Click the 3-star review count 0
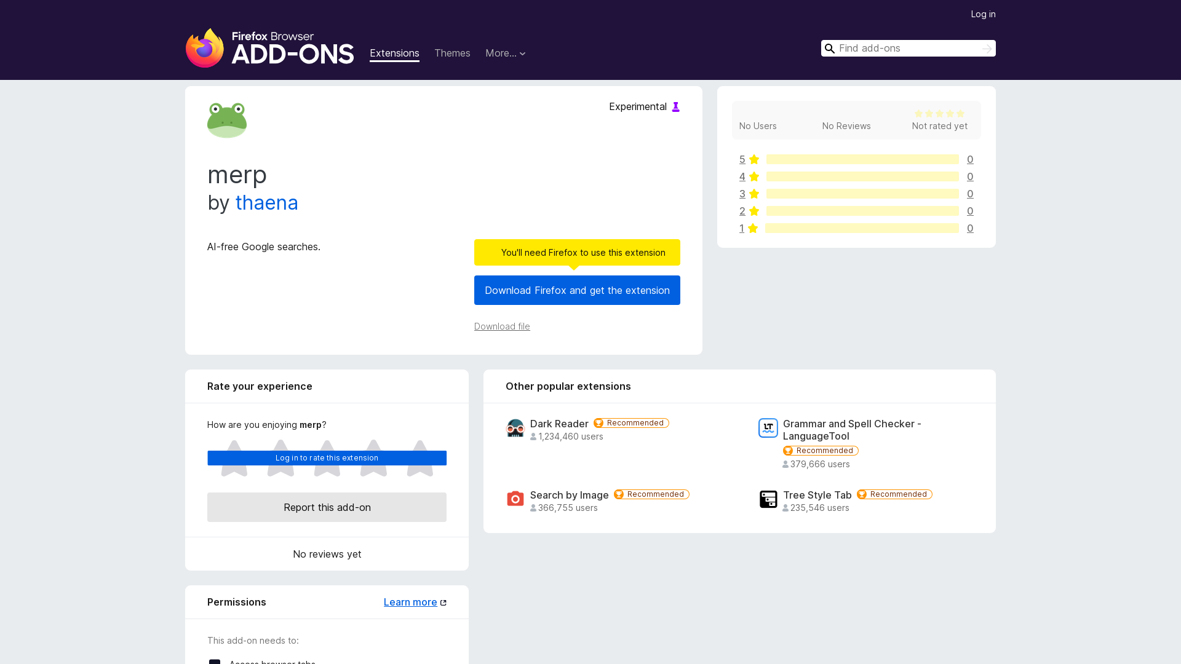 pyautogui.click(x=970, y=194)
